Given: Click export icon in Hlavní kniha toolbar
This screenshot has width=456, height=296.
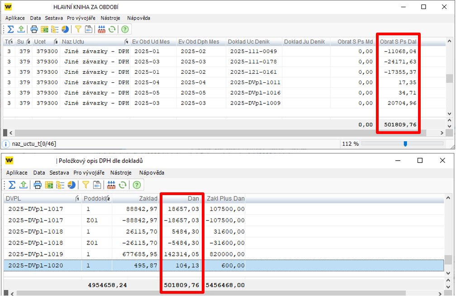Looking at the screenshot, I should pos(21,29).
